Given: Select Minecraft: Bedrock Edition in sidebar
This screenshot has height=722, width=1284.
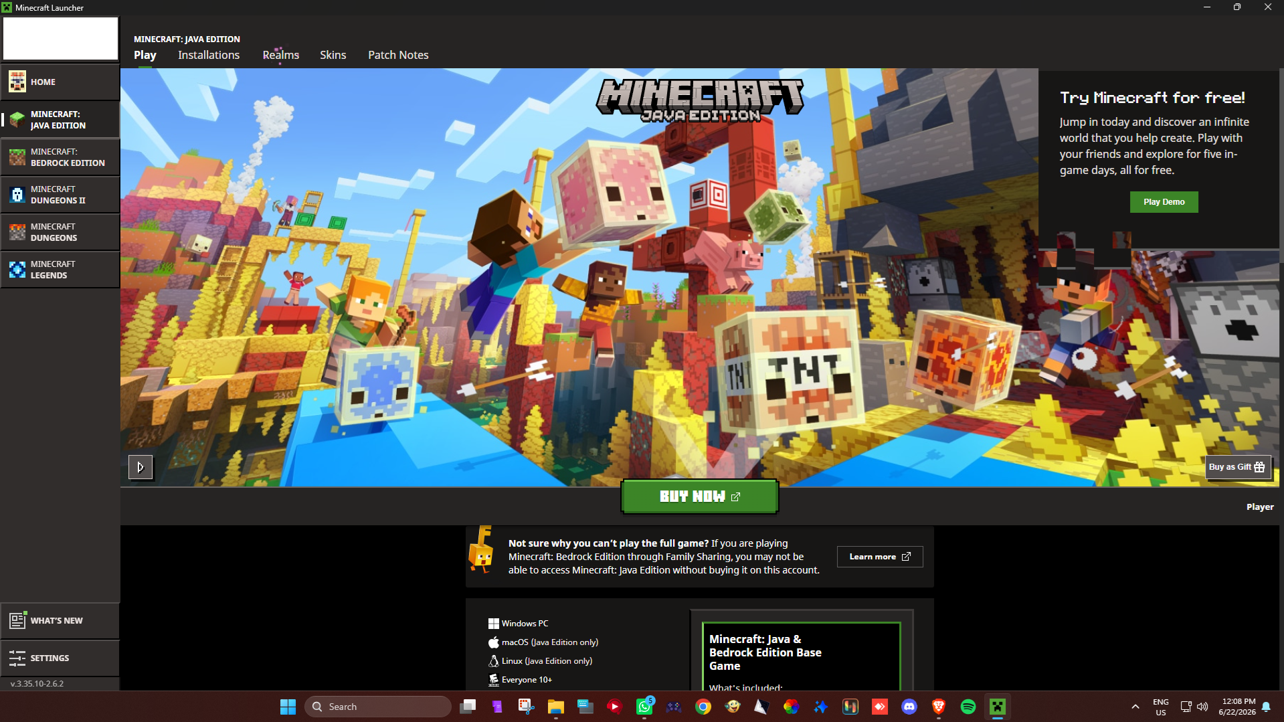Looking at the screenshot, I should pos(60,157).
